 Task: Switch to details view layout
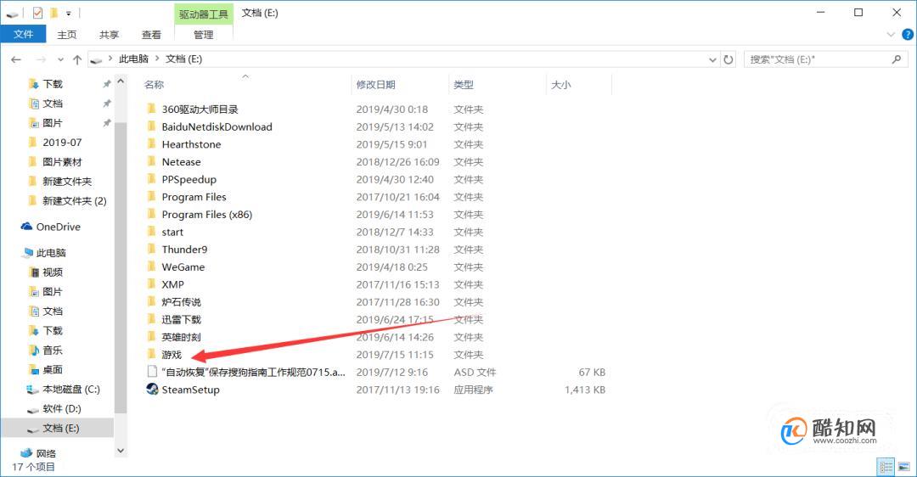[x=886, y=467]
